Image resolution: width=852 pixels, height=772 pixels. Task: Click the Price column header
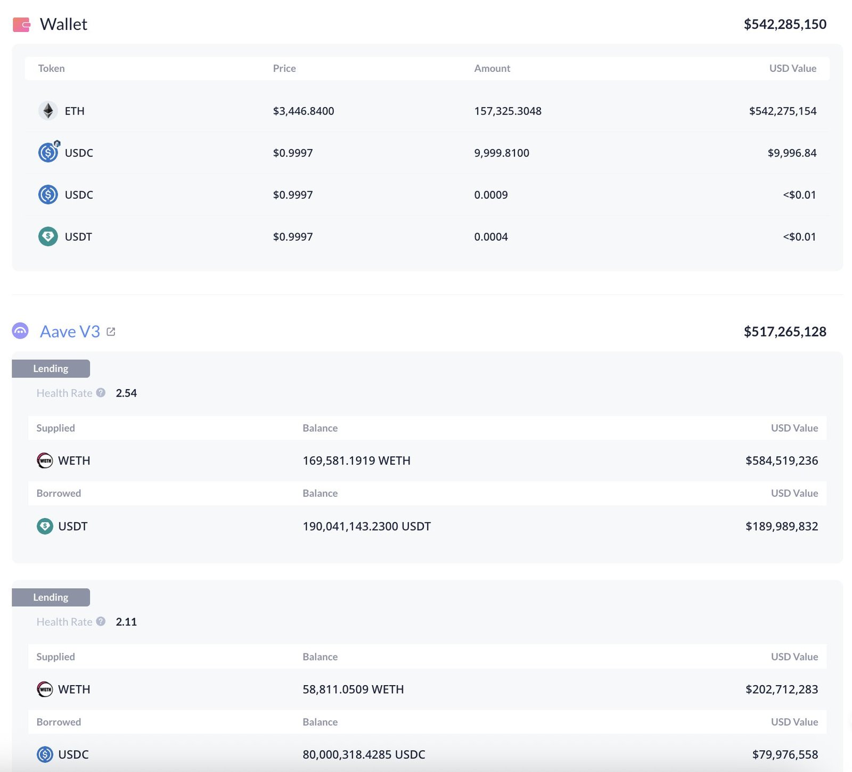click(x=284, y=68)
